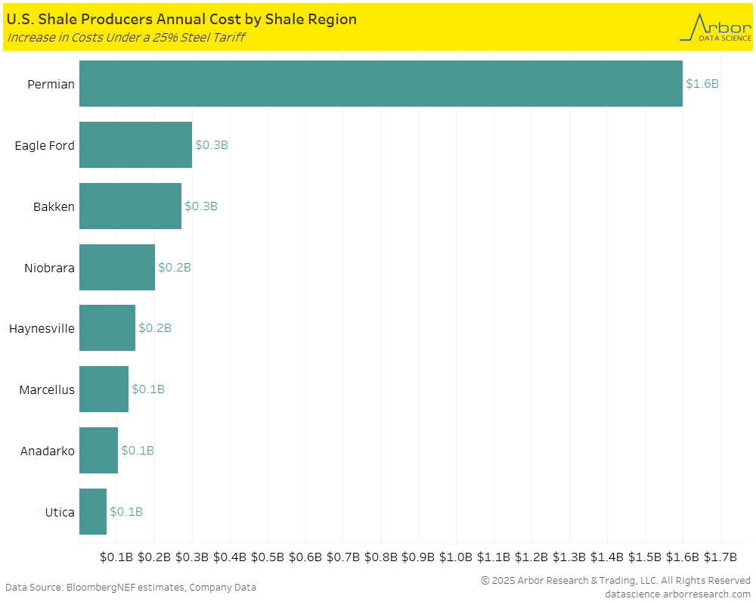Select the Haynesville bar
This screenshot has height=605, width=756.
point(107,328)
